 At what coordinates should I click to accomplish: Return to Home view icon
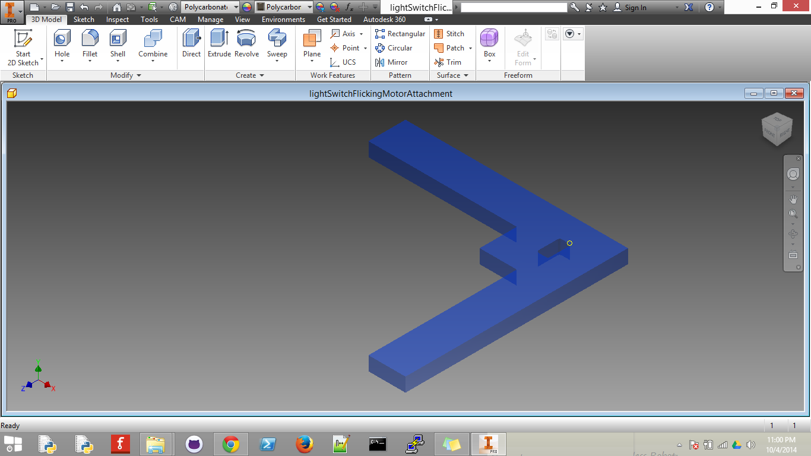[117, 7]
